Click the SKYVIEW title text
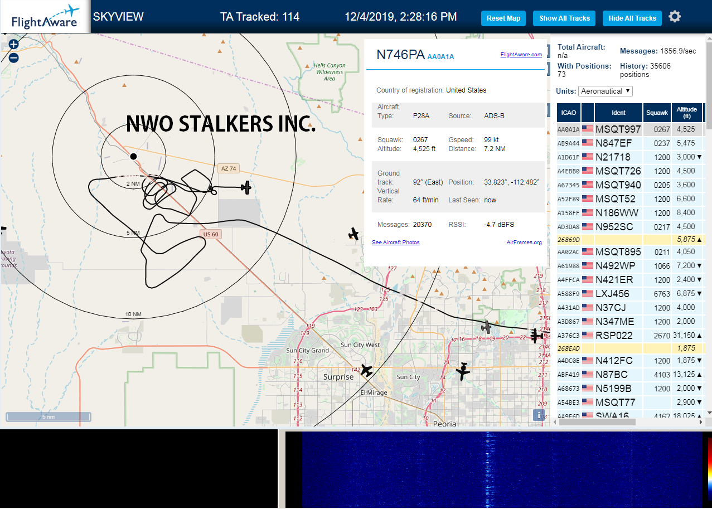 (118, 17)
